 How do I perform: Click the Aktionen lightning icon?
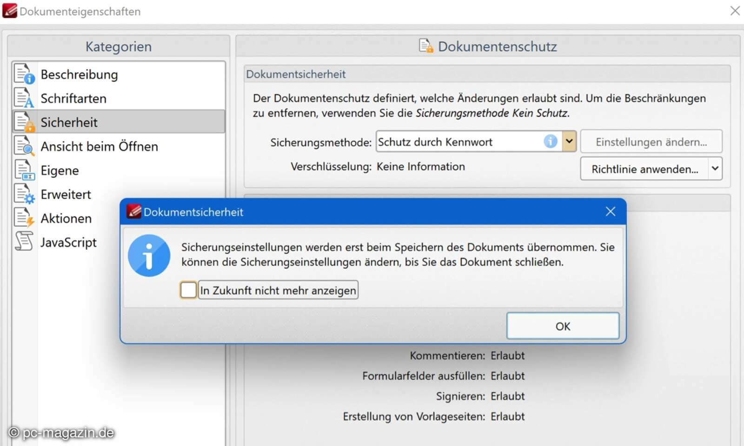pyautogui.click(x=24, y=217)
